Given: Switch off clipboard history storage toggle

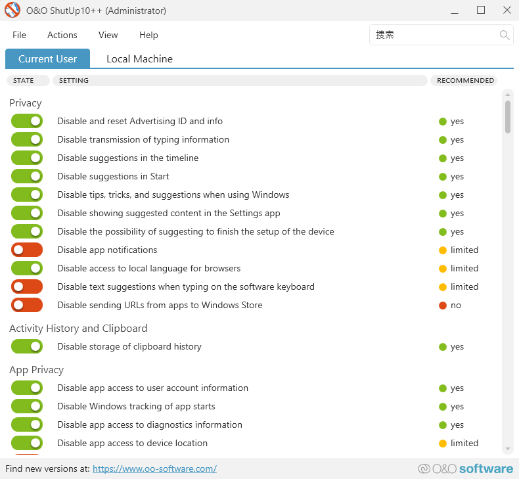Looking at the screenshot, I should (x=27, y=346).
